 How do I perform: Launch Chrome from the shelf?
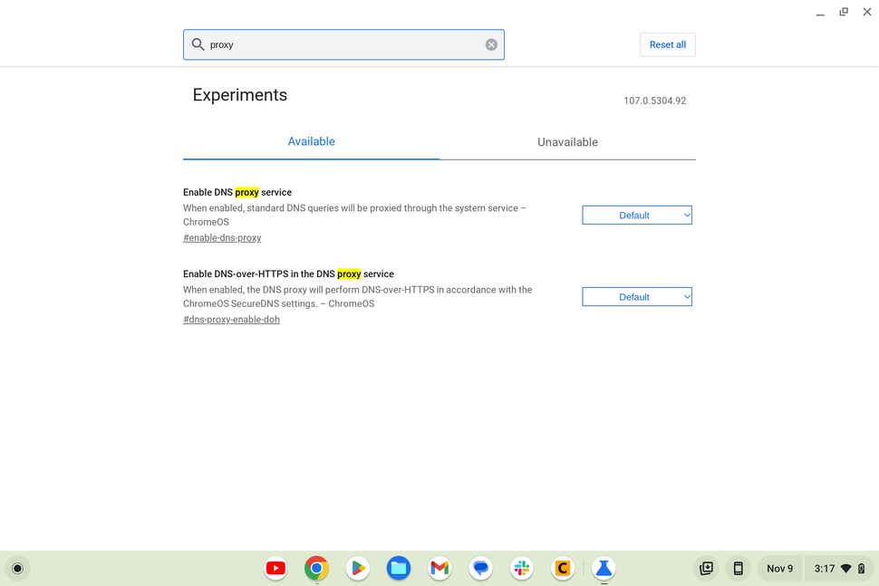point(316,568)
